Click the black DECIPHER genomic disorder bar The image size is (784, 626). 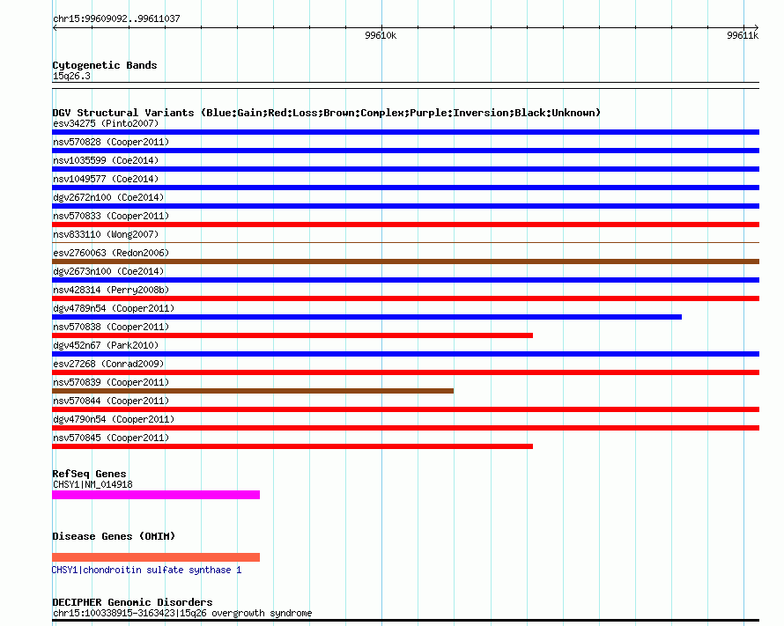point(405,621)
